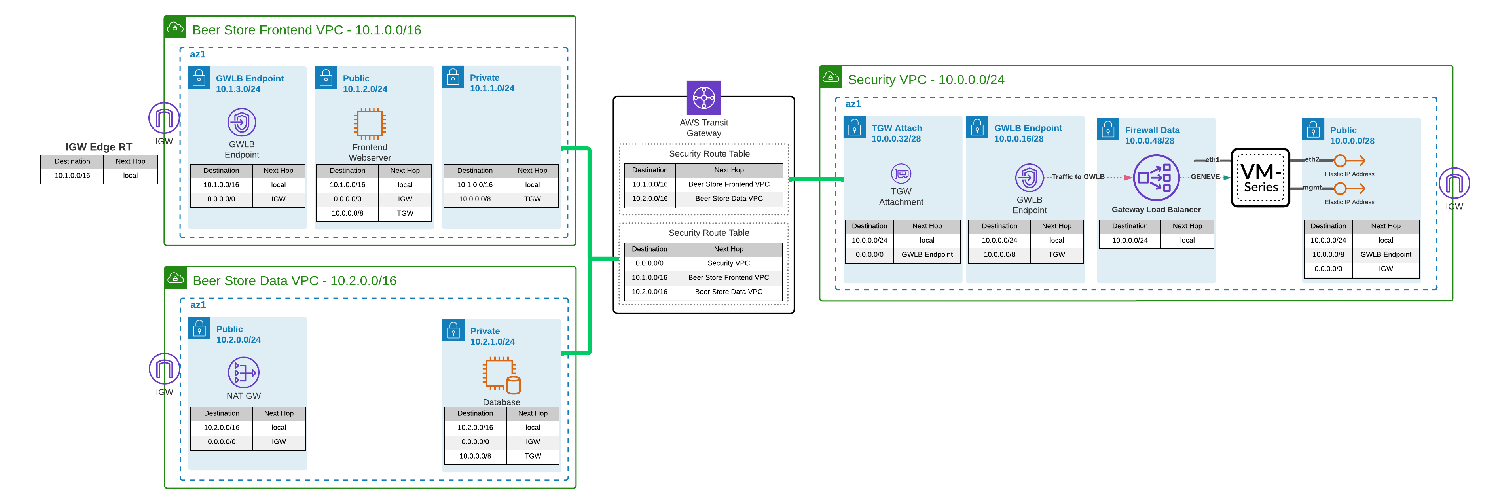
Task: Click the Security VPC header label
Action: (926, 80)
